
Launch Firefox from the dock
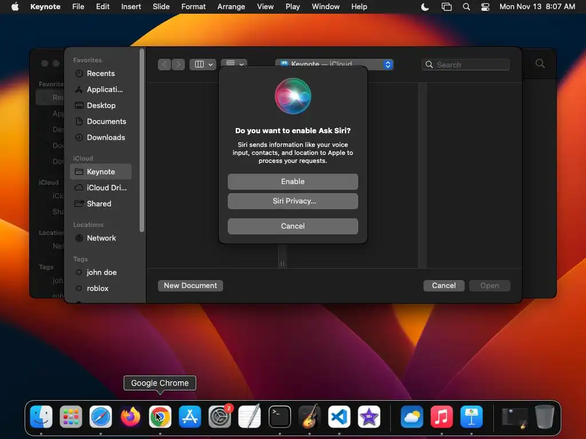(130, 417)
